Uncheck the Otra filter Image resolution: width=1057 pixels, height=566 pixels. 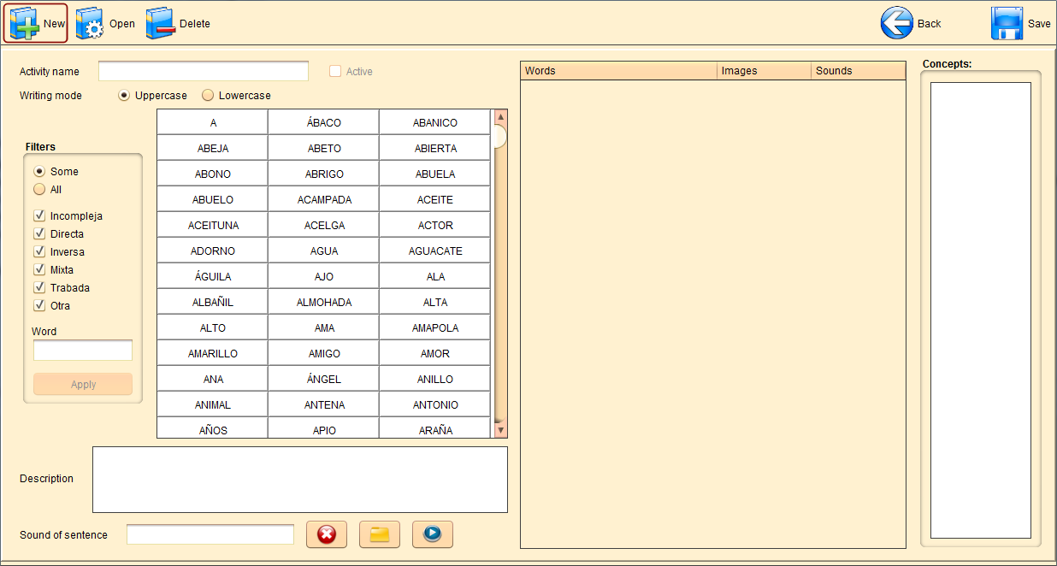[39, 305]
